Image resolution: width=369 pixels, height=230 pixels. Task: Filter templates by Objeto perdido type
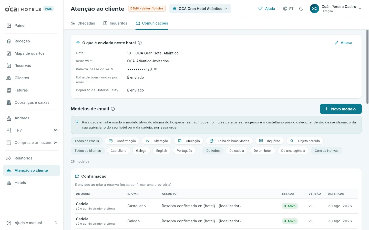(305, 141)
